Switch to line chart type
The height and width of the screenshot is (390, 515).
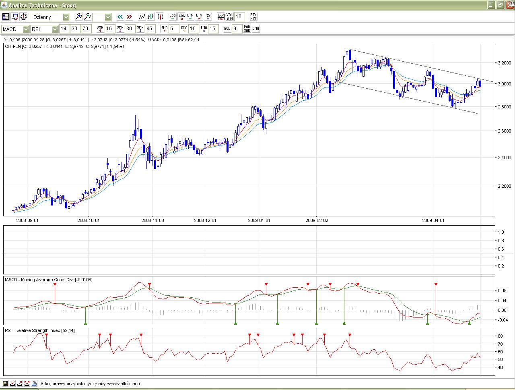point(142,17)
